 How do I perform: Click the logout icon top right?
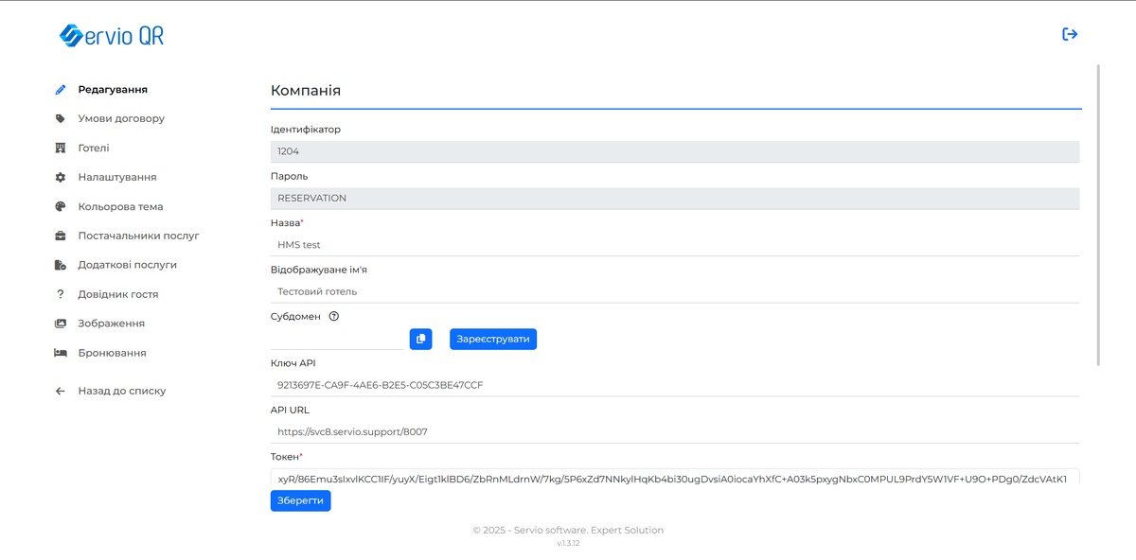[1070, 33]
